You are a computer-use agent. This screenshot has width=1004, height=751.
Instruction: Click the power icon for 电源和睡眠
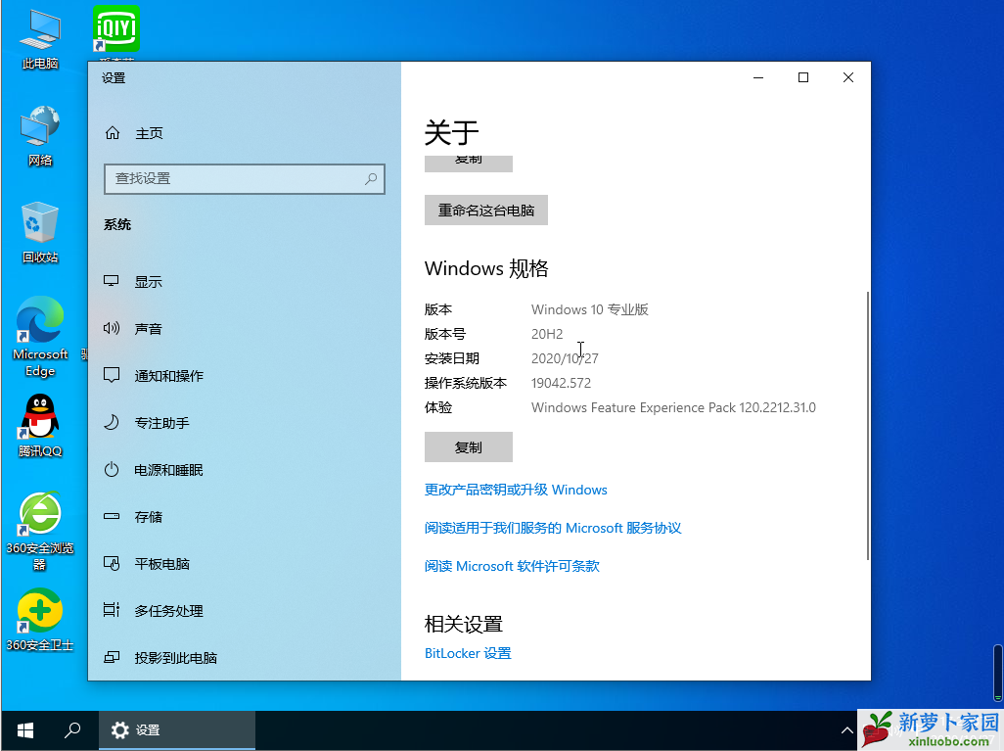(112, 470)
